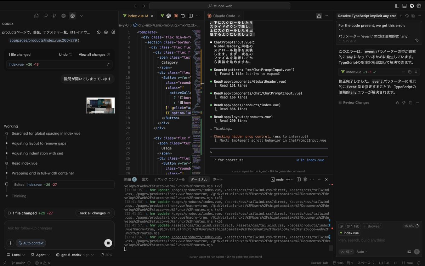The width and height of the screenshot is (425, 266).
Task: Open new terminal profile dropdown arrow
Action: 292,179
